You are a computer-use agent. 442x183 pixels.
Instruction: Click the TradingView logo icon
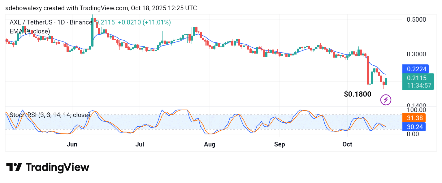14,167
